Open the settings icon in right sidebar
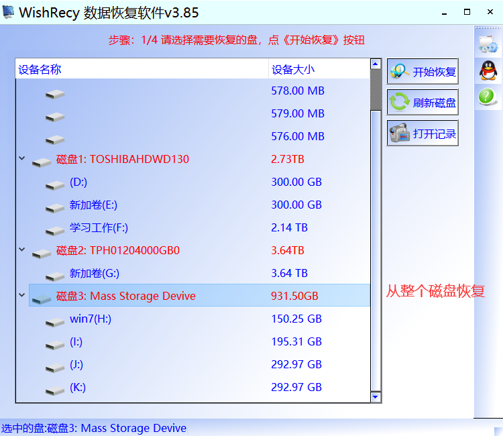The width and height of the screenshot is (503, 436). pos(488,44)
